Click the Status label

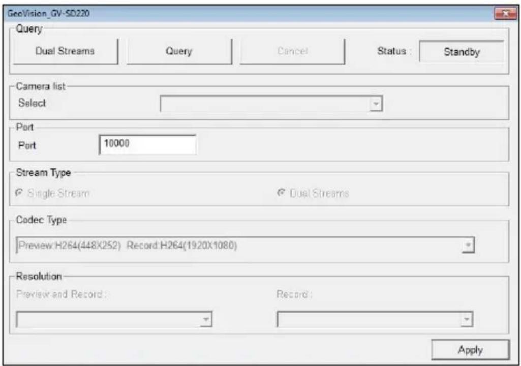click(x=394, y=51)
